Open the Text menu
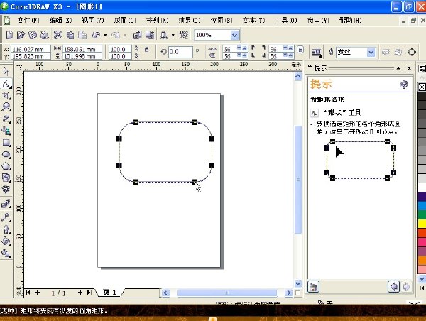 tap(253, 21)
